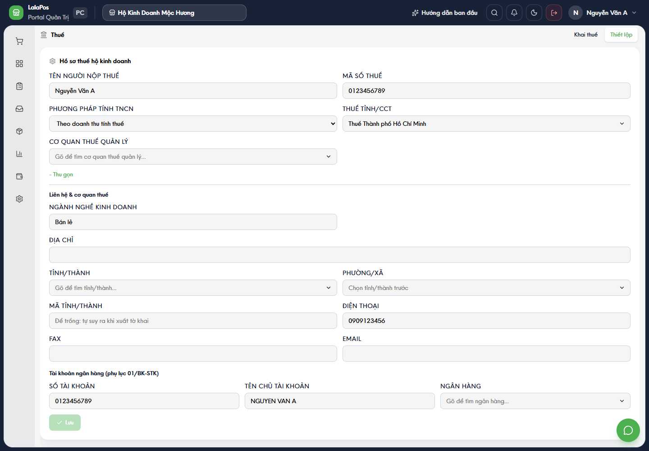Click the empty Địa chỉ field
This screenshot has height=451, width=649.
[340, 255]
